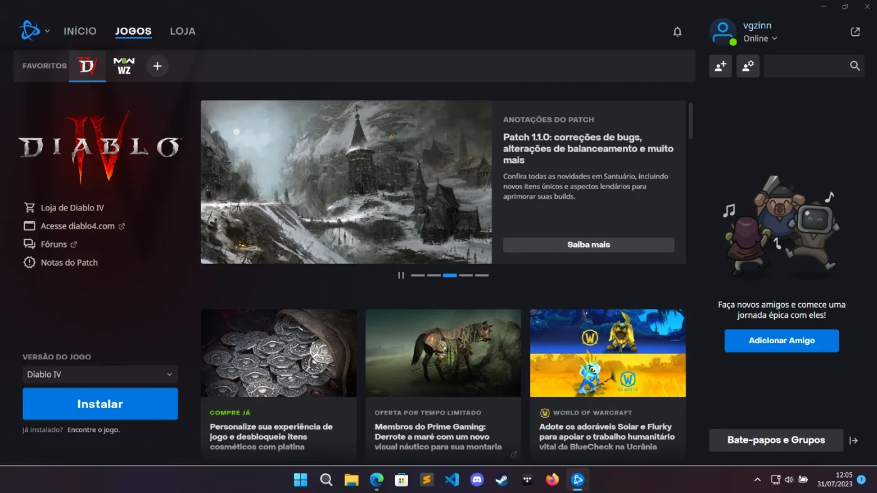Open Firefox from taskbar

click(552, 480)
